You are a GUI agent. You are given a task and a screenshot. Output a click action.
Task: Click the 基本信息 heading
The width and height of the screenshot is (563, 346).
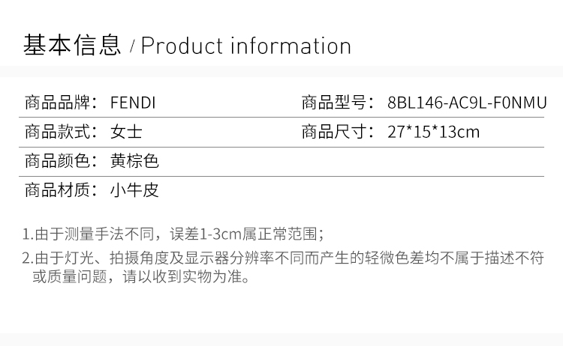click(72, 46)
